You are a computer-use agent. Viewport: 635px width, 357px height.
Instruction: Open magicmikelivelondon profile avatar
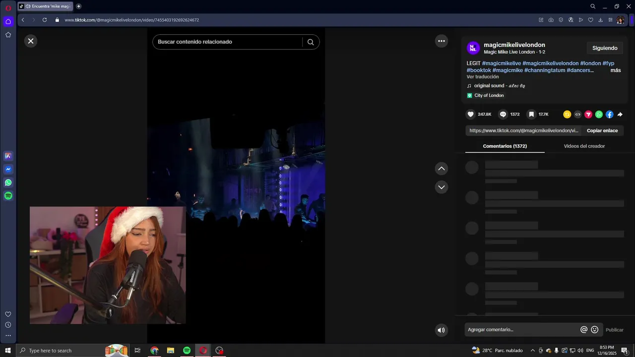coord(473,48)
